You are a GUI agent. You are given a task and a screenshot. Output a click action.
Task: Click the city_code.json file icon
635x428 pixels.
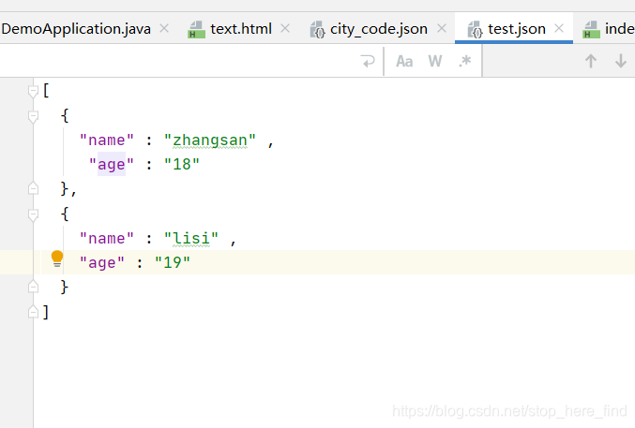coord(317,30)
